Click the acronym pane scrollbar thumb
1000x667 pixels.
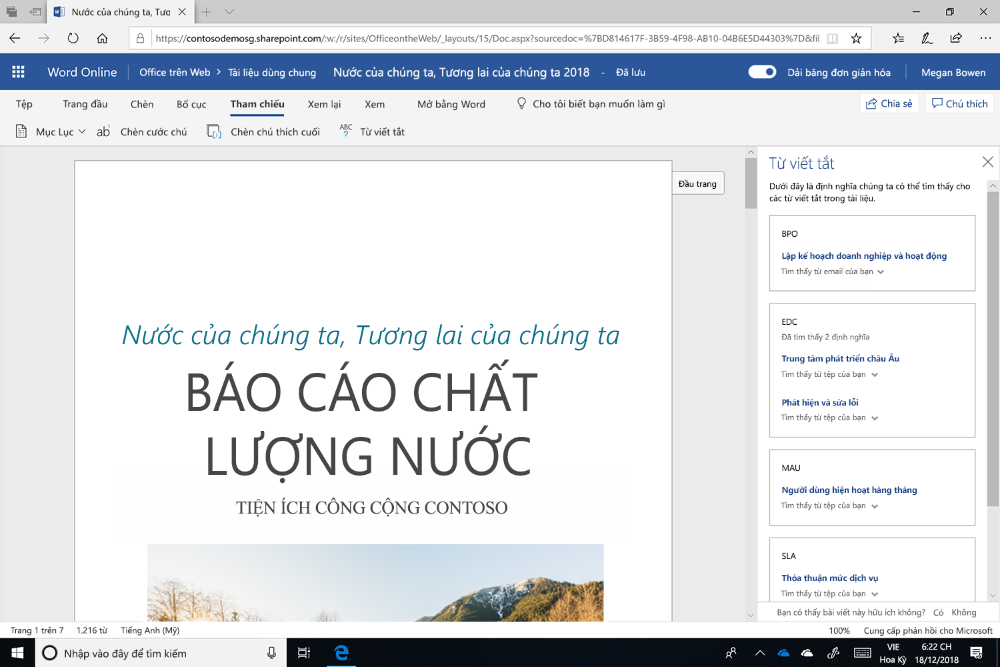[993, 349]
